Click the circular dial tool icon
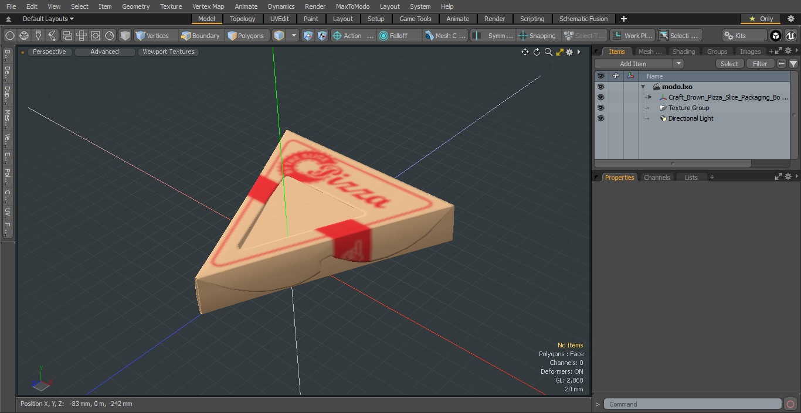 pos(110,36)
